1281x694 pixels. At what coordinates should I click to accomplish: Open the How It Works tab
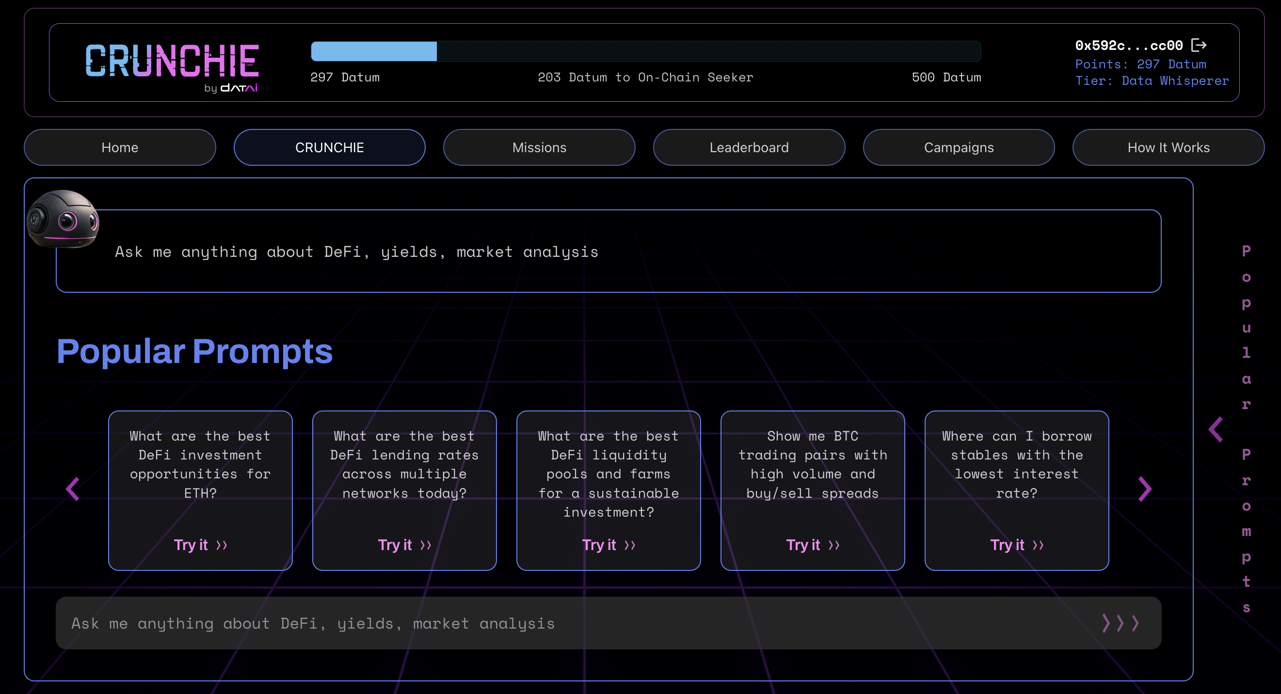pyautogui.click(x=1168, y=148)
